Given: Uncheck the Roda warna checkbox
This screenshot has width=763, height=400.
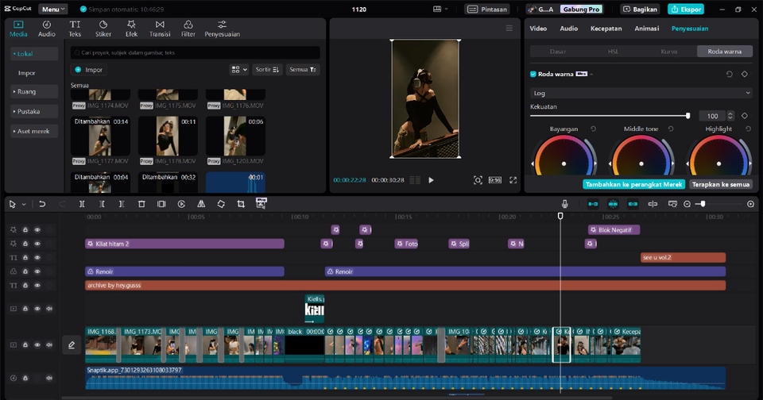Looking at the screenshot, I should (533, 74).
